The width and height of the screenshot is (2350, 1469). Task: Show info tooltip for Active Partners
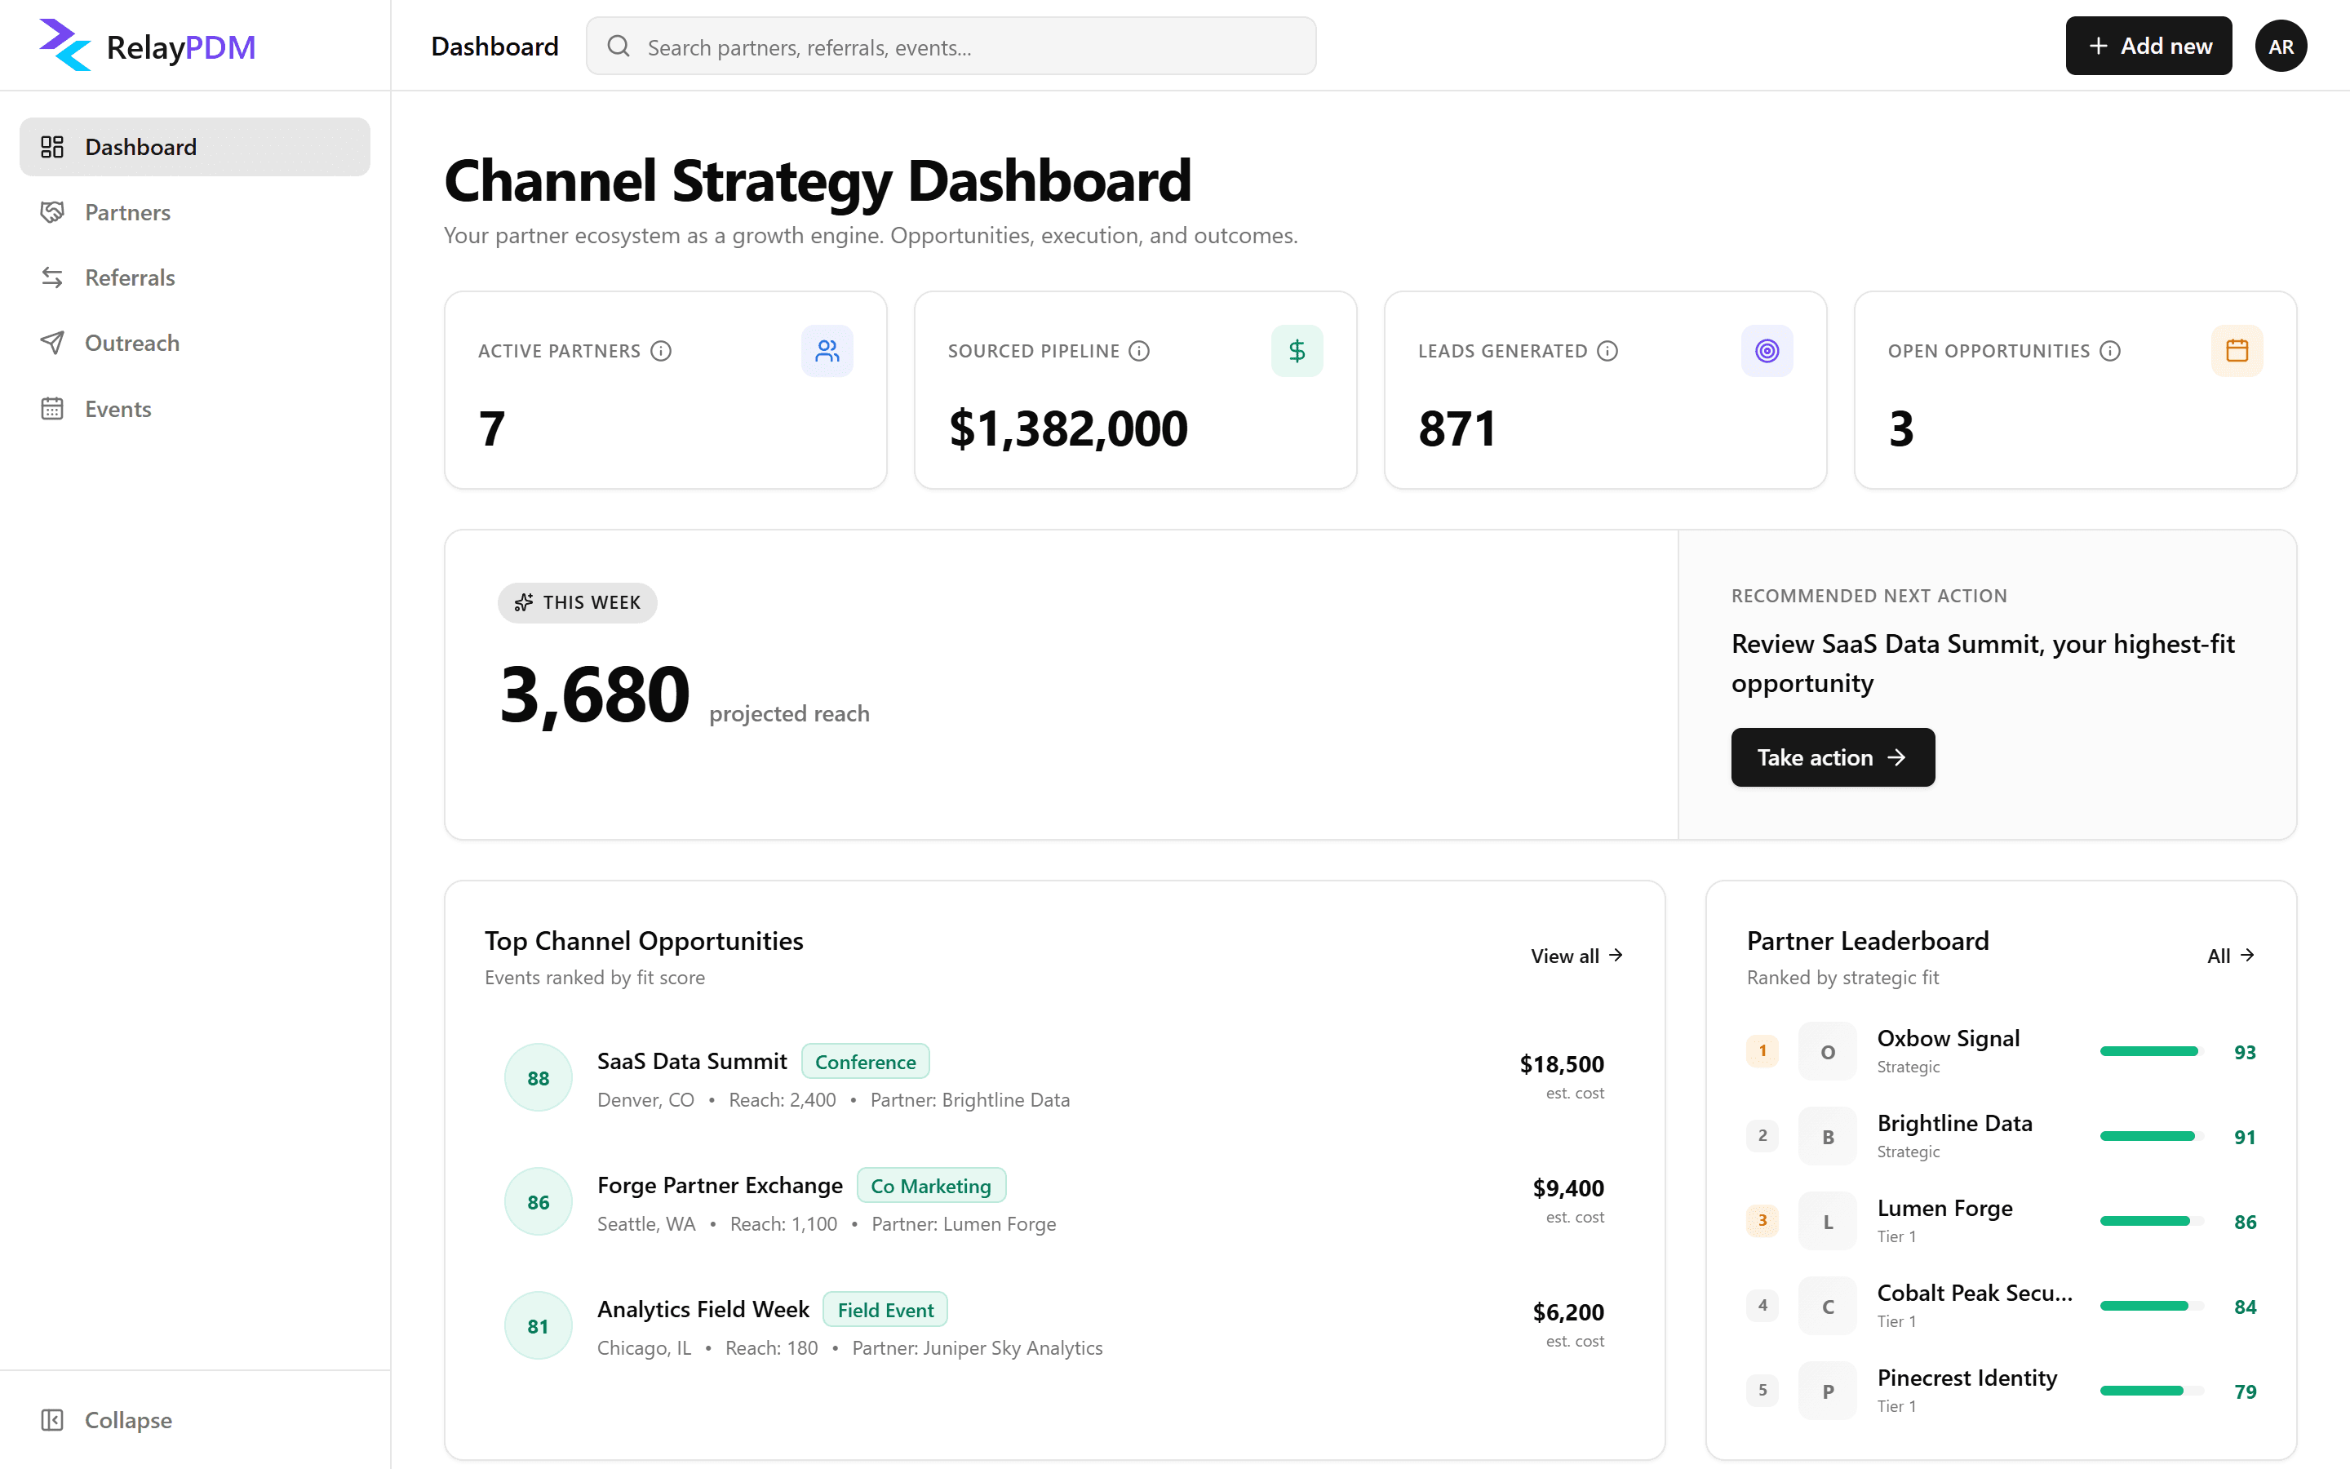click(x=661, y=351)
